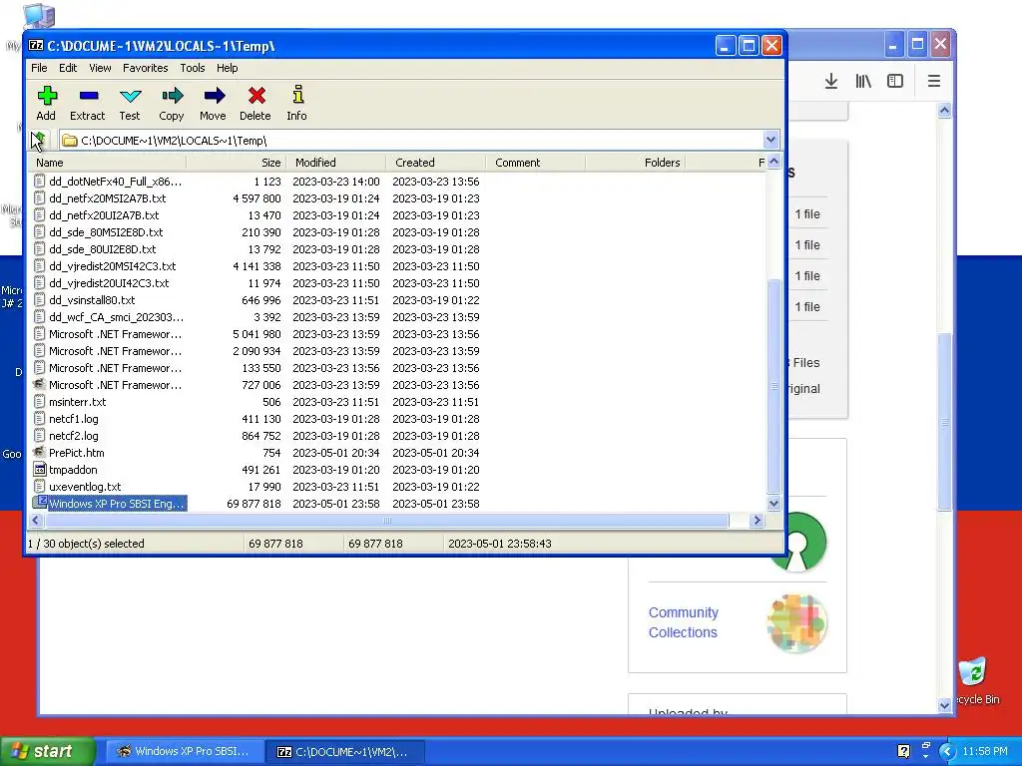Select dd_vjredist20UI42C3.txt file
The width and height of the screenshot is (1022, 766).
click(x=109, y=282)
